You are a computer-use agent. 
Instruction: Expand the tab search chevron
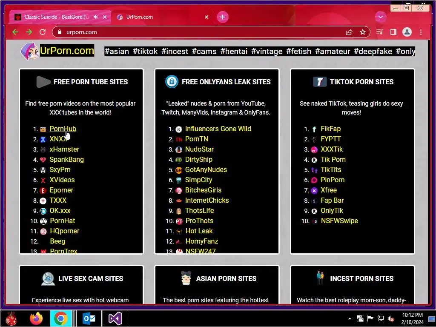tap(380, 17)
